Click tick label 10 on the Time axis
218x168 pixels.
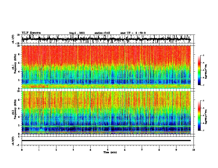click(x=194, y=150)
